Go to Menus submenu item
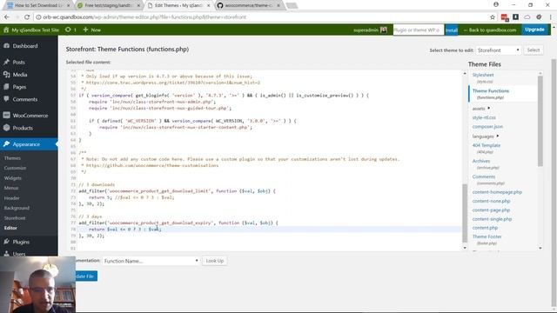Image resolution: width=557 pixels, height=313 pixels. 11,188
